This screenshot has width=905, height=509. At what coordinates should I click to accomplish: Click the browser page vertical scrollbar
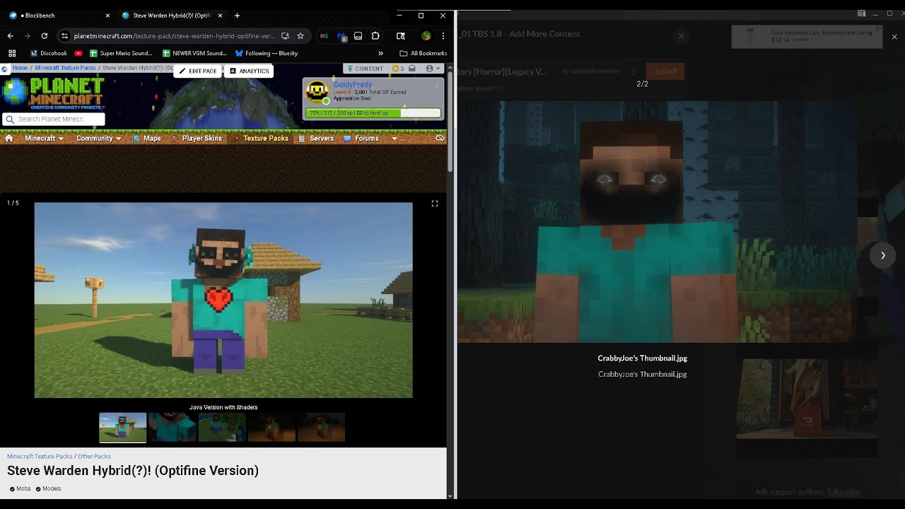tap(450, 120)
